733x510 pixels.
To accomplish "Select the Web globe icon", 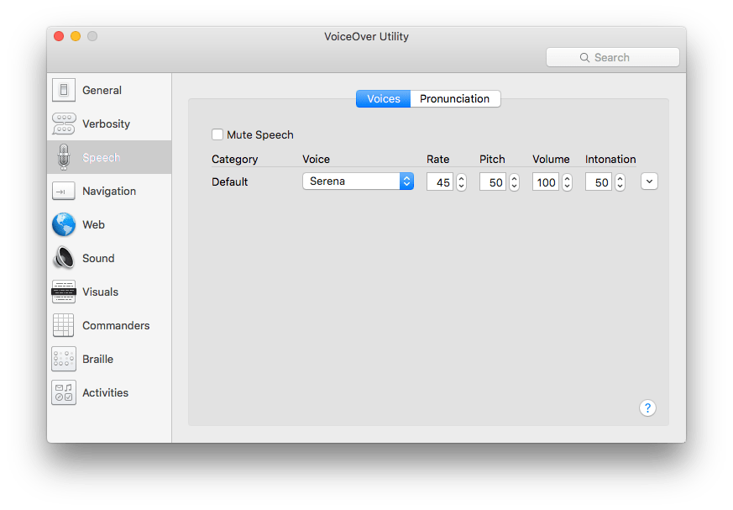I will [64, 224].
